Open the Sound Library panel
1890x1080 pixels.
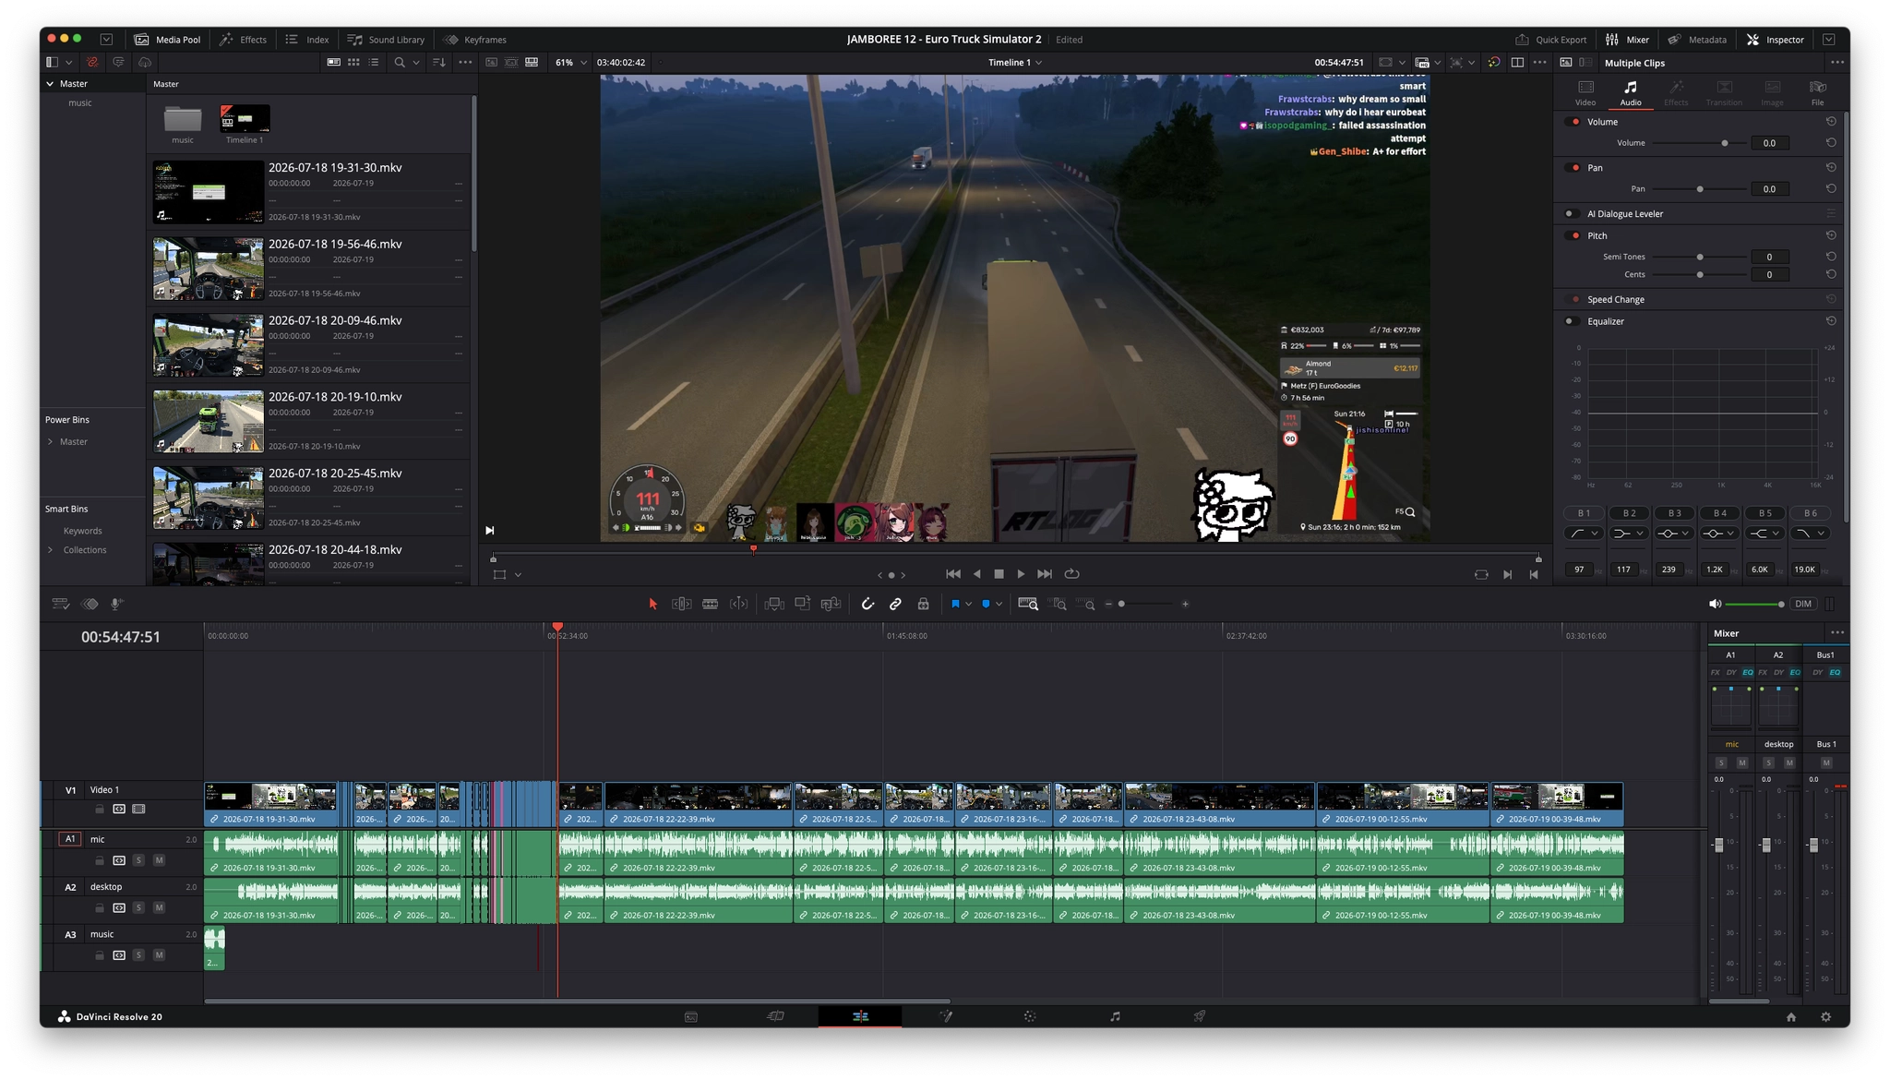click(386, 40)
